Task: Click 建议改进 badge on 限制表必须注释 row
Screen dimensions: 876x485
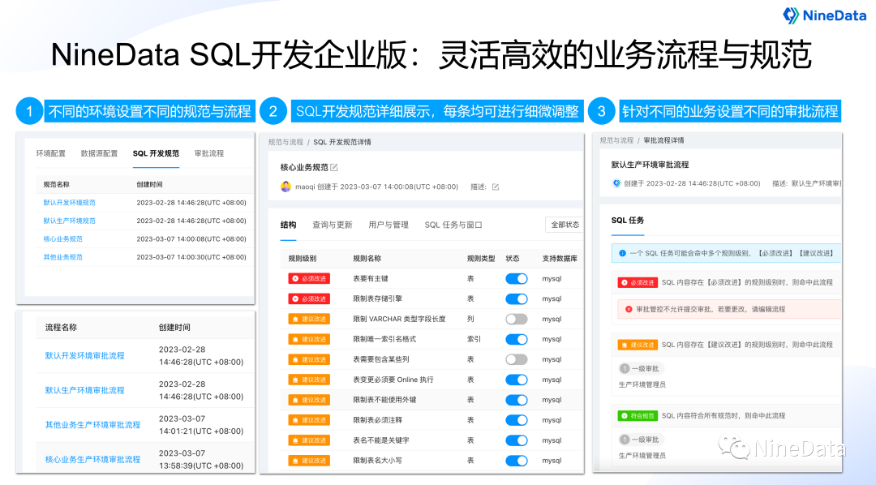Action: coord(309,420)
